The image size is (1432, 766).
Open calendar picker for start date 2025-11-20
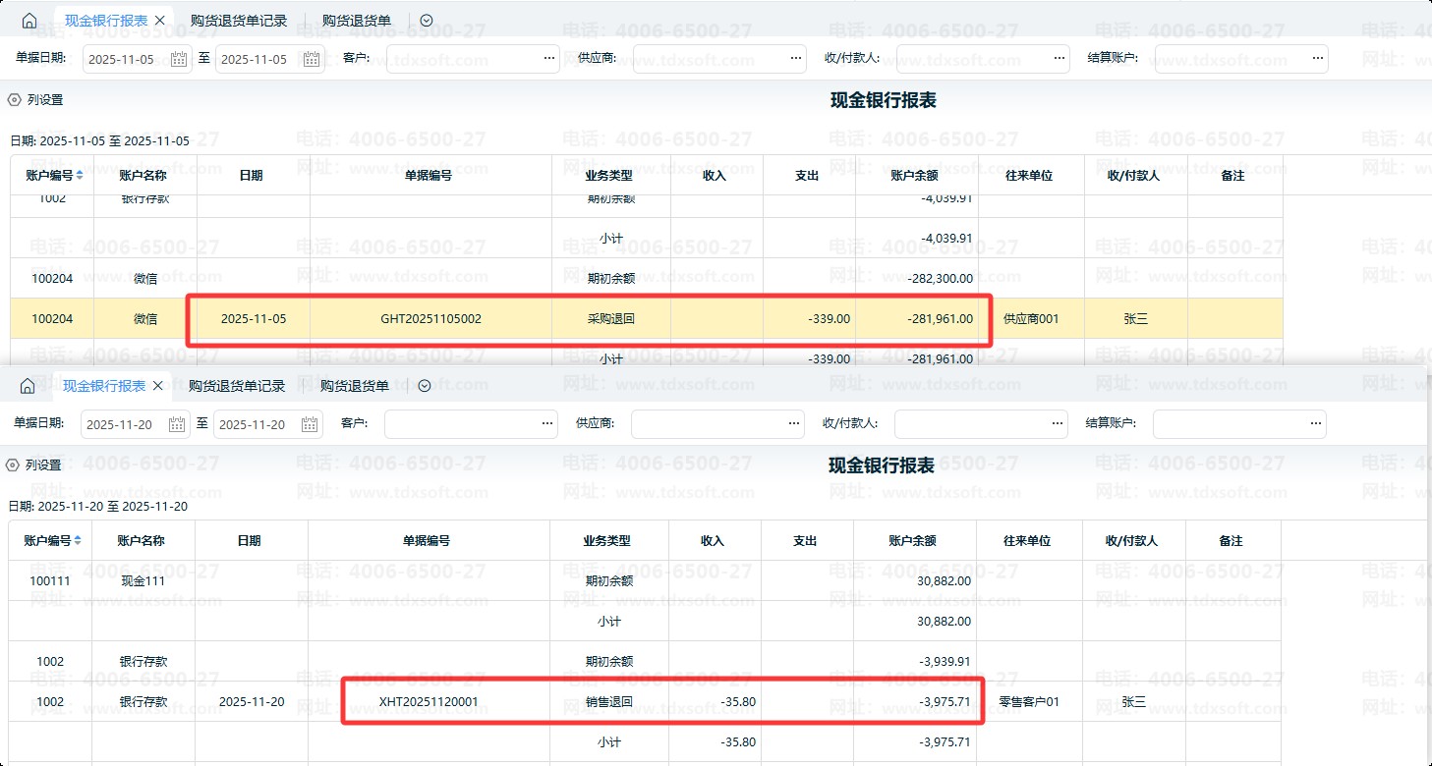pyautogui.click(x=177, y=424)
